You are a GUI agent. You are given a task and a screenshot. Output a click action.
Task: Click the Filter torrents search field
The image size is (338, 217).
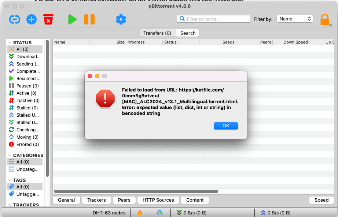(213, 19)
